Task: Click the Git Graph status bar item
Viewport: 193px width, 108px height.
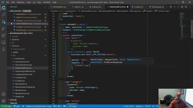Action: click(73, 106)
